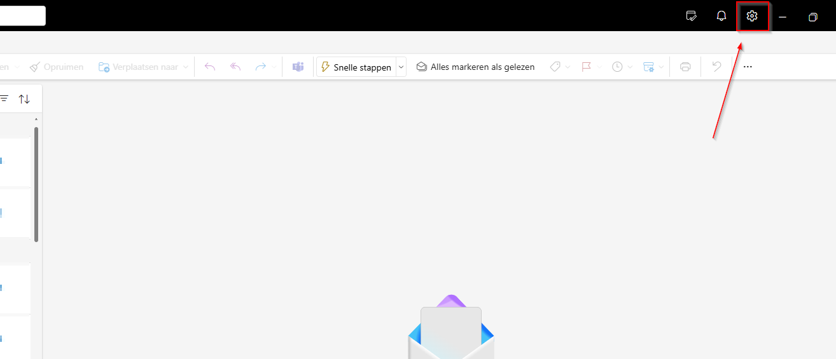Click the Teams share icon
The image size is (836, 359).
pyautogui.click(x=298, y=67)
